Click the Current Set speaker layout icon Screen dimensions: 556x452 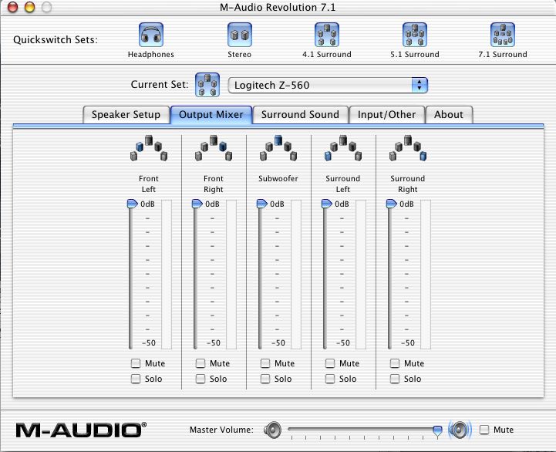pyautogui.click(x=207, y=85)
